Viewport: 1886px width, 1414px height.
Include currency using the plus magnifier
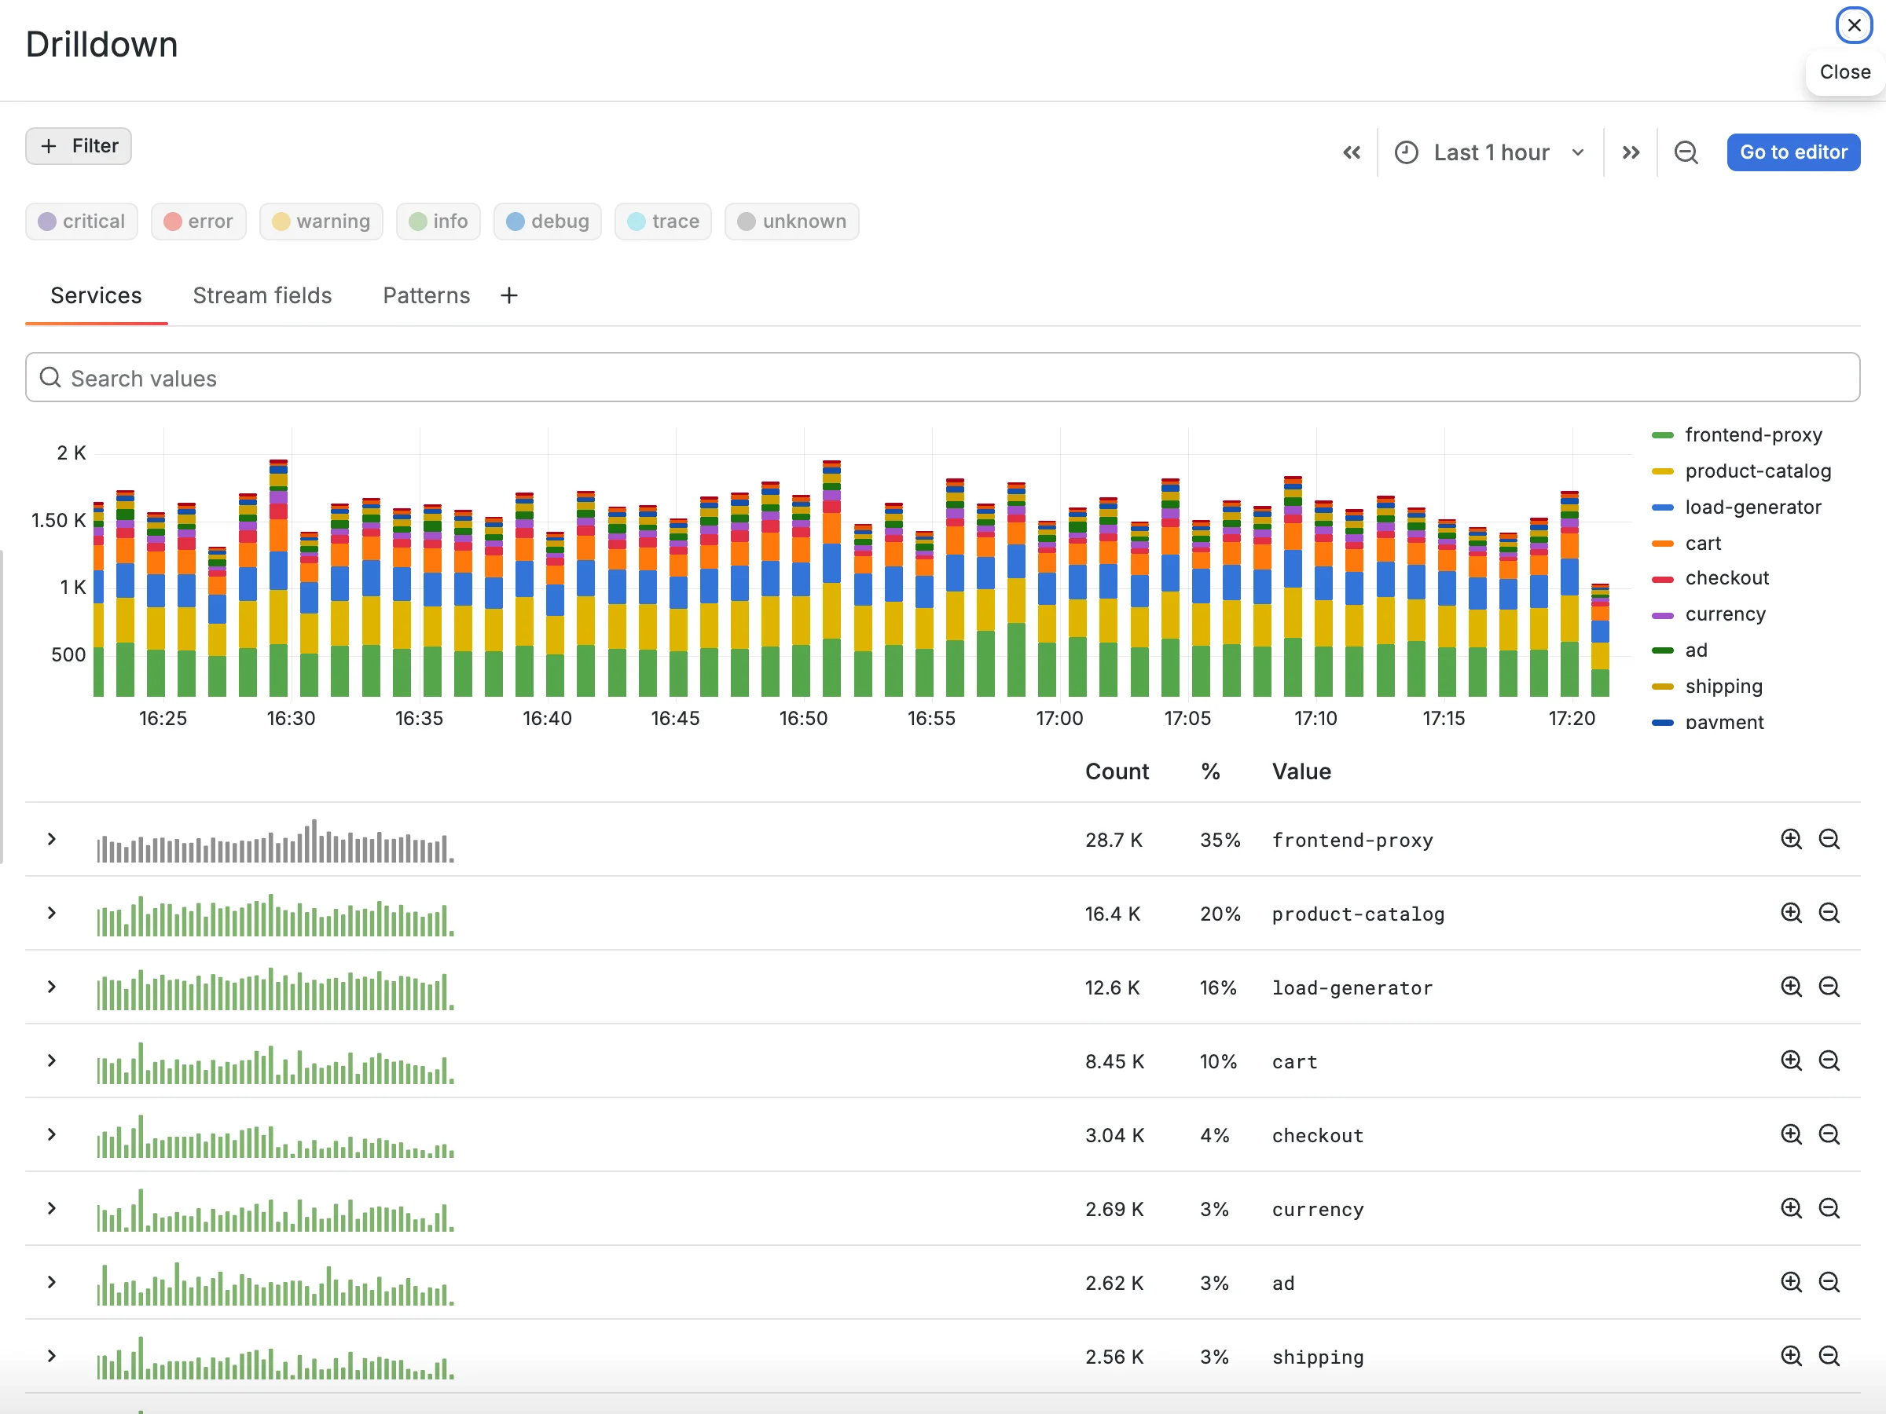coord(1790,1209)
